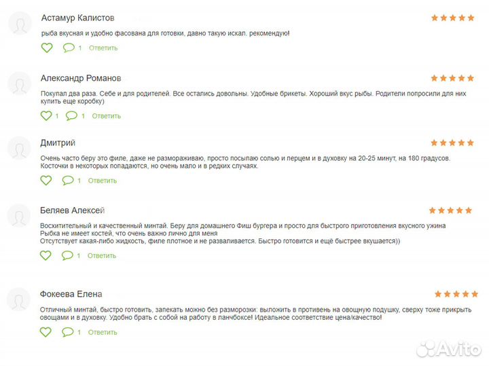
Task: Open reviewer name Беляев Алексей
Action: coord(73,211)
